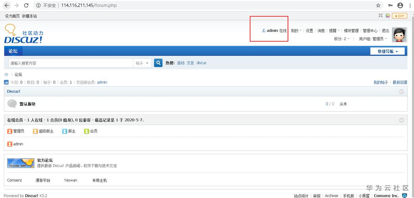The height and width of the screenshot is (198, 414).
Task: Open 站点统计 footer link
Action: tap(301, 196)
